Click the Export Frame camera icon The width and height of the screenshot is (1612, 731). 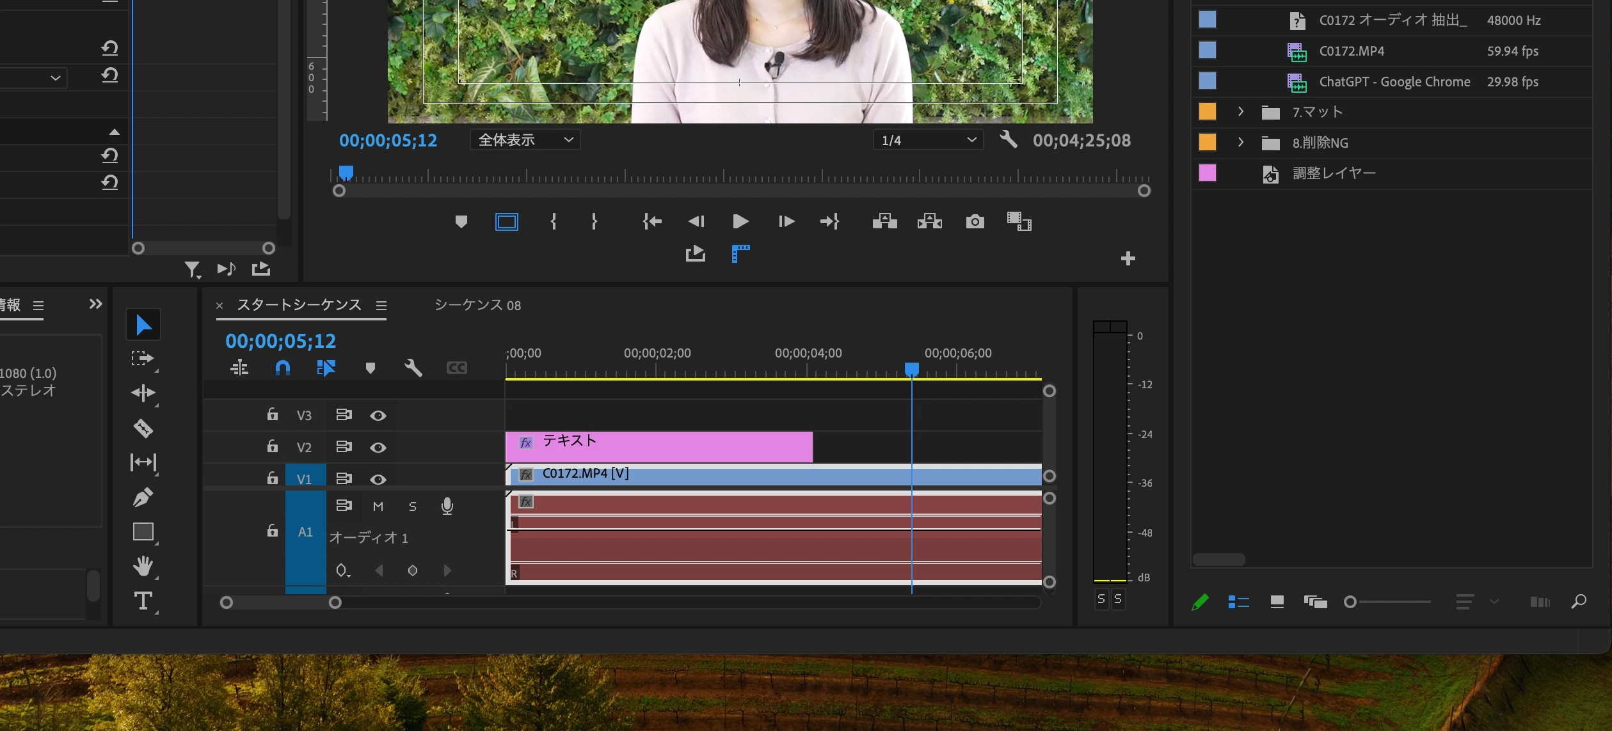click(x=975, y=222)
